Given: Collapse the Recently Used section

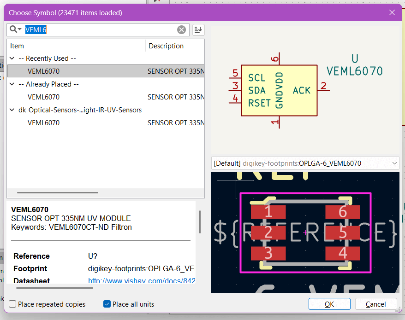Looking at the screenshot, I should [x=12, y=58].
